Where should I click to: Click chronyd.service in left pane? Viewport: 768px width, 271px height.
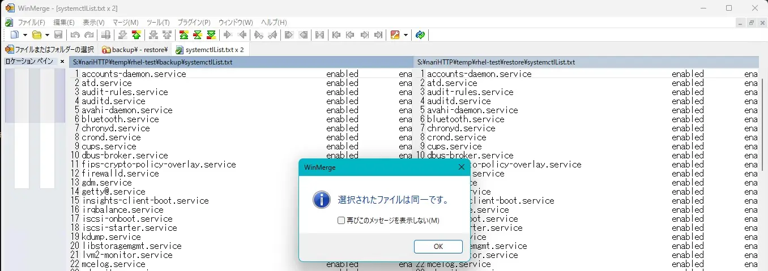click(x=116, y=128)
